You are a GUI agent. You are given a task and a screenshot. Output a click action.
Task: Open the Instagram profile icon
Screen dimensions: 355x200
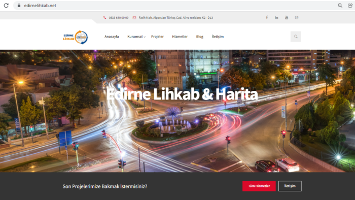pyautogui.click(x=297, y=17)
